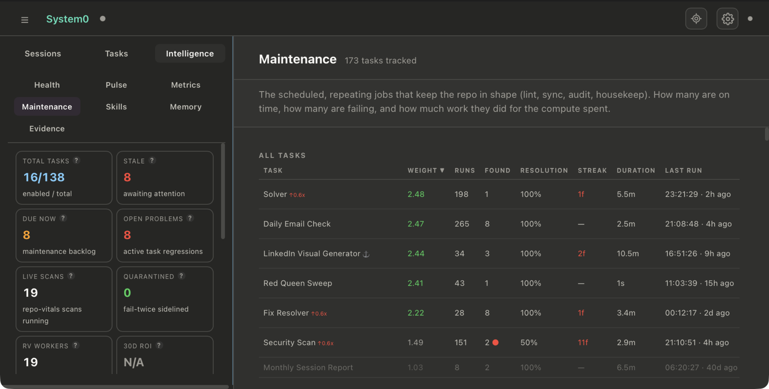Select the Monthly Session Report row

point(499,367)
